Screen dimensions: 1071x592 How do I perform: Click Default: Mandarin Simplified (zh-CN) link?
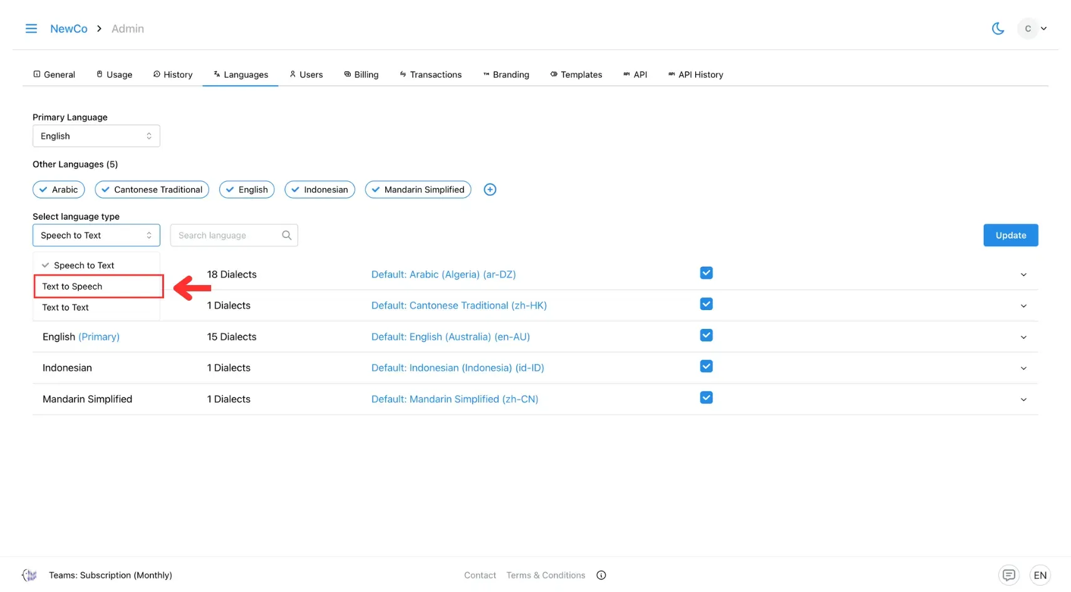pos(455,399)
